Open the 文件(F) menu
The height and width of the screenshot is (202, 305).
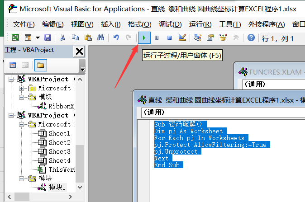tap(24, 24)
